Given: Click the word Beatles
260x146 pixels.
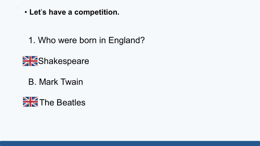Looking at the screenshot, I should (71, 103).
